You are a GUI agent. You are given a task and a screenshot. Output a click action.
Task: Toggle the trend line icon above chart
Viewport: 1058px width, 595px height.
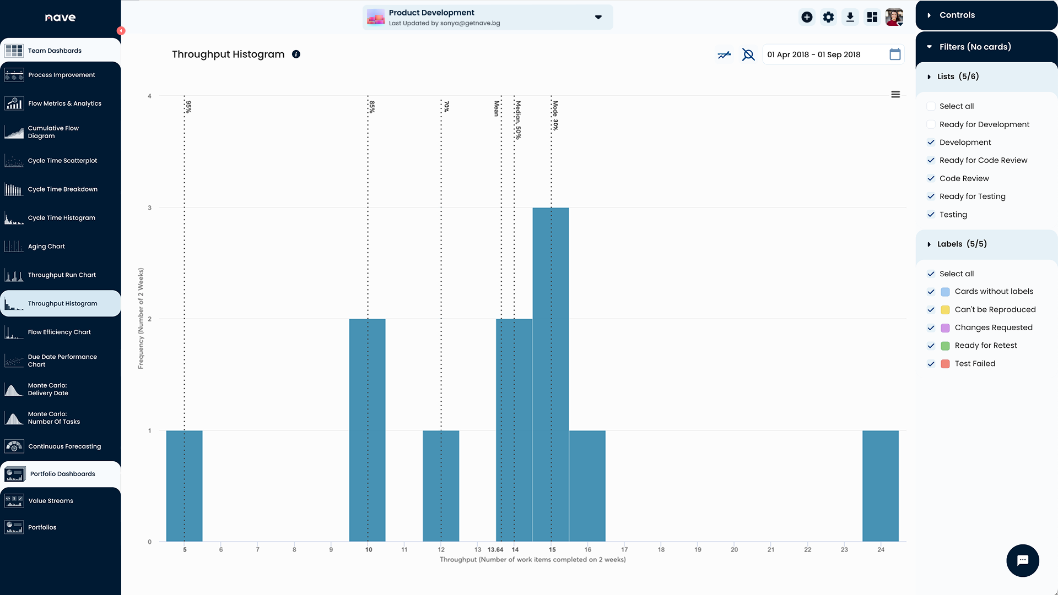[x=724, y=54]
